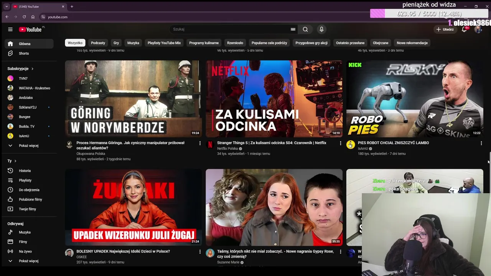Open Za kulisami odcinka Netflix thumbnail
This screenshot has width=491, height=276.
(x=274, y=99)
